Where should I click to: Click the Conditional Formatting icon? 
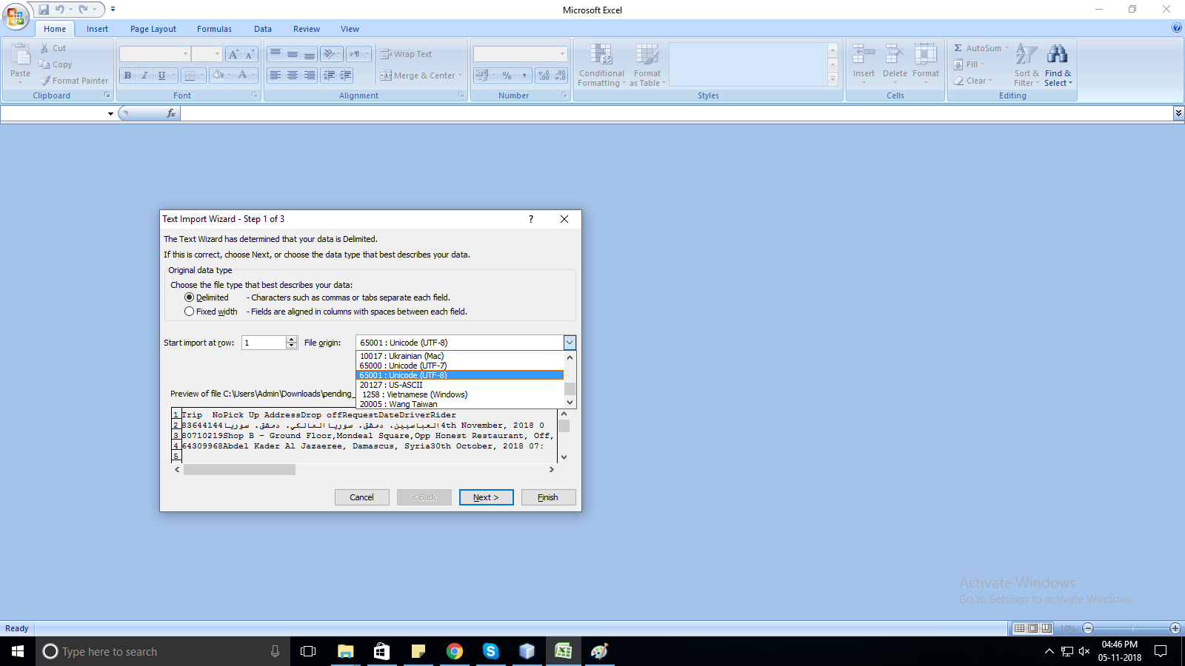point(601,55)
